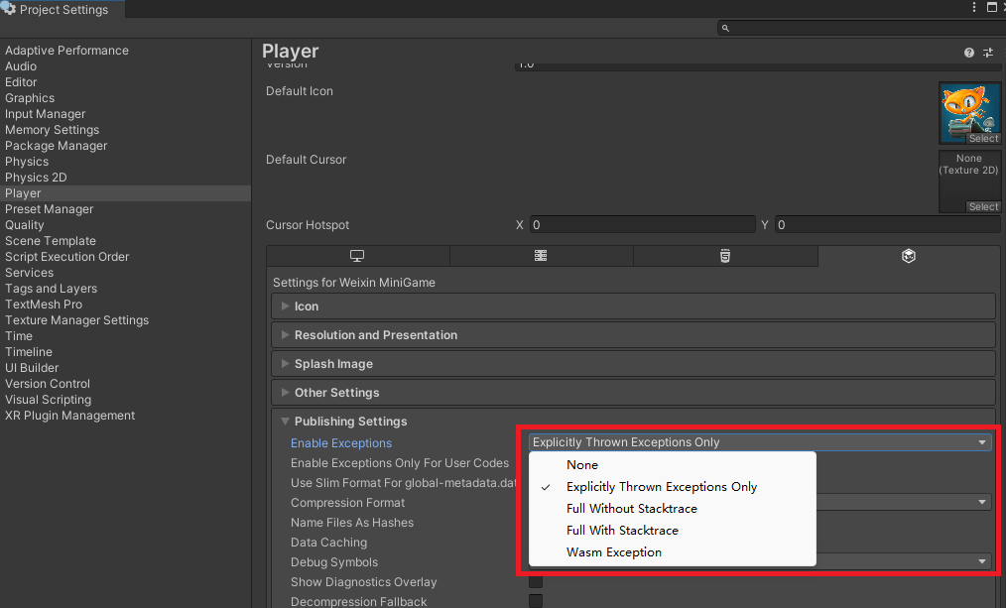Switch to the WebGL HTML5 platform tab
1006x608 pixels.
point(725,256)
